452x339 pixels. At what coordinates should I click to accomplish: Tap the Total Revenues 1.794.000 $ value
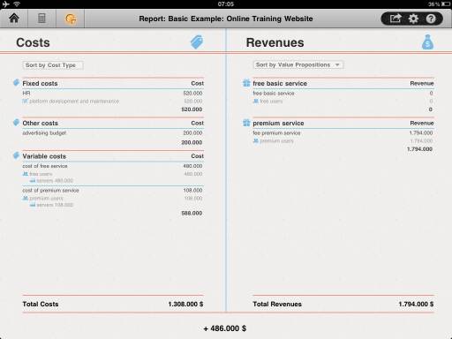coord(416,304)
